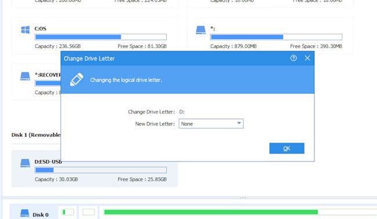
Task: Click the pencil edit icon in dialog banner
Action: (x=77, y=79)
